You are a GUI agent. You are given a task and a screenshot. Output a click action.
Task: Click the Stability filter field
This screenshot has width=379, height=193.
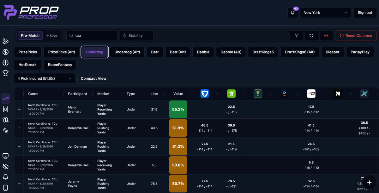137,36
